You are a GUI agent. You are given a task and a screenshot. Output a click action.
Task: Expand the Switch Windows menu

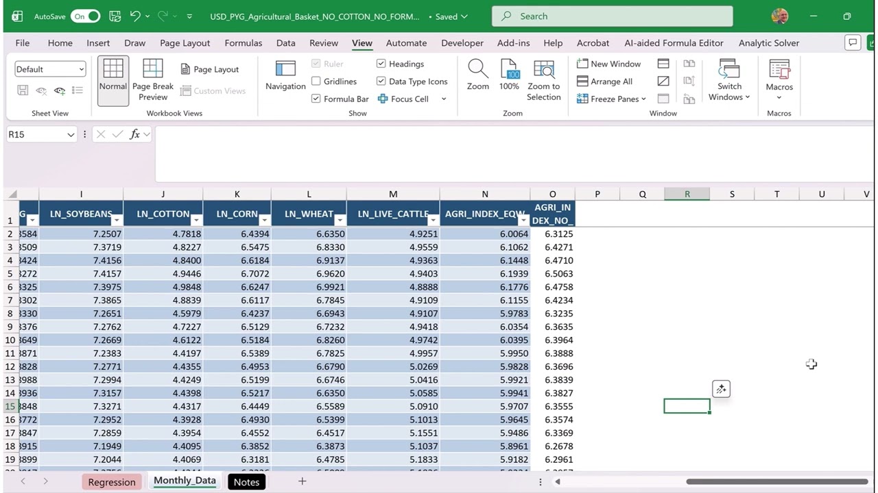point(729,80)
